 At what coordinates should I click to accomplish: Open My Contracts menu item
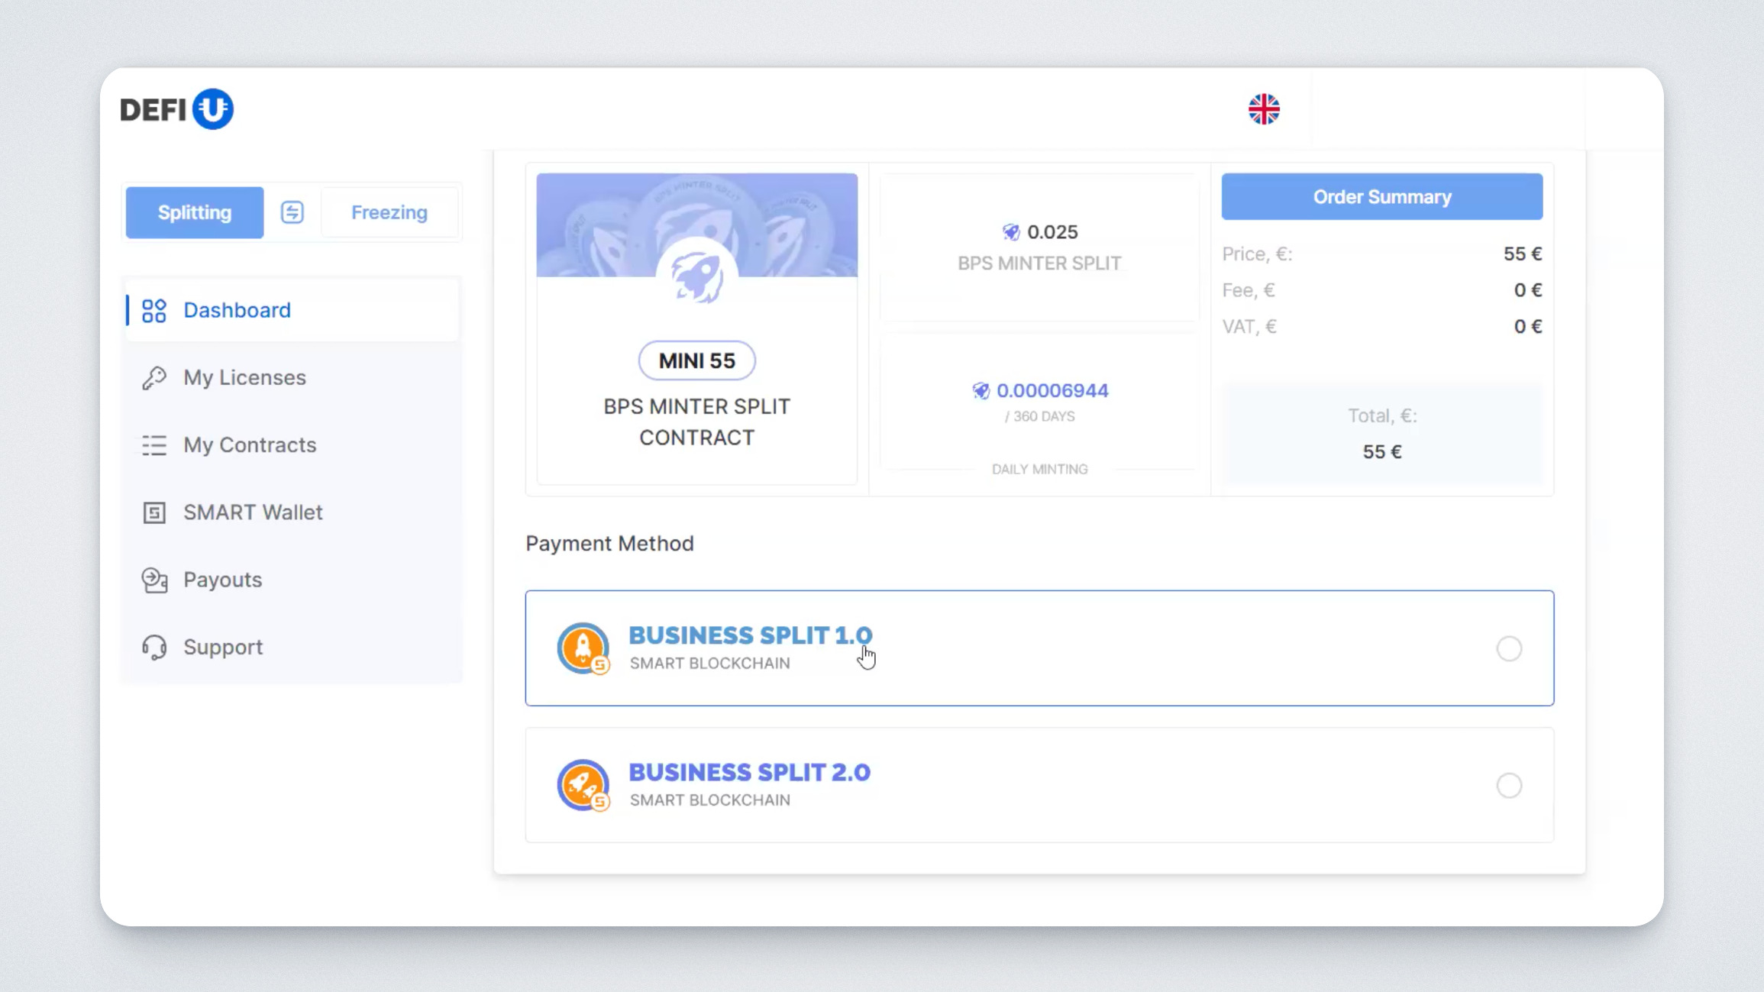pyautogui.click(x=250, y=445)
